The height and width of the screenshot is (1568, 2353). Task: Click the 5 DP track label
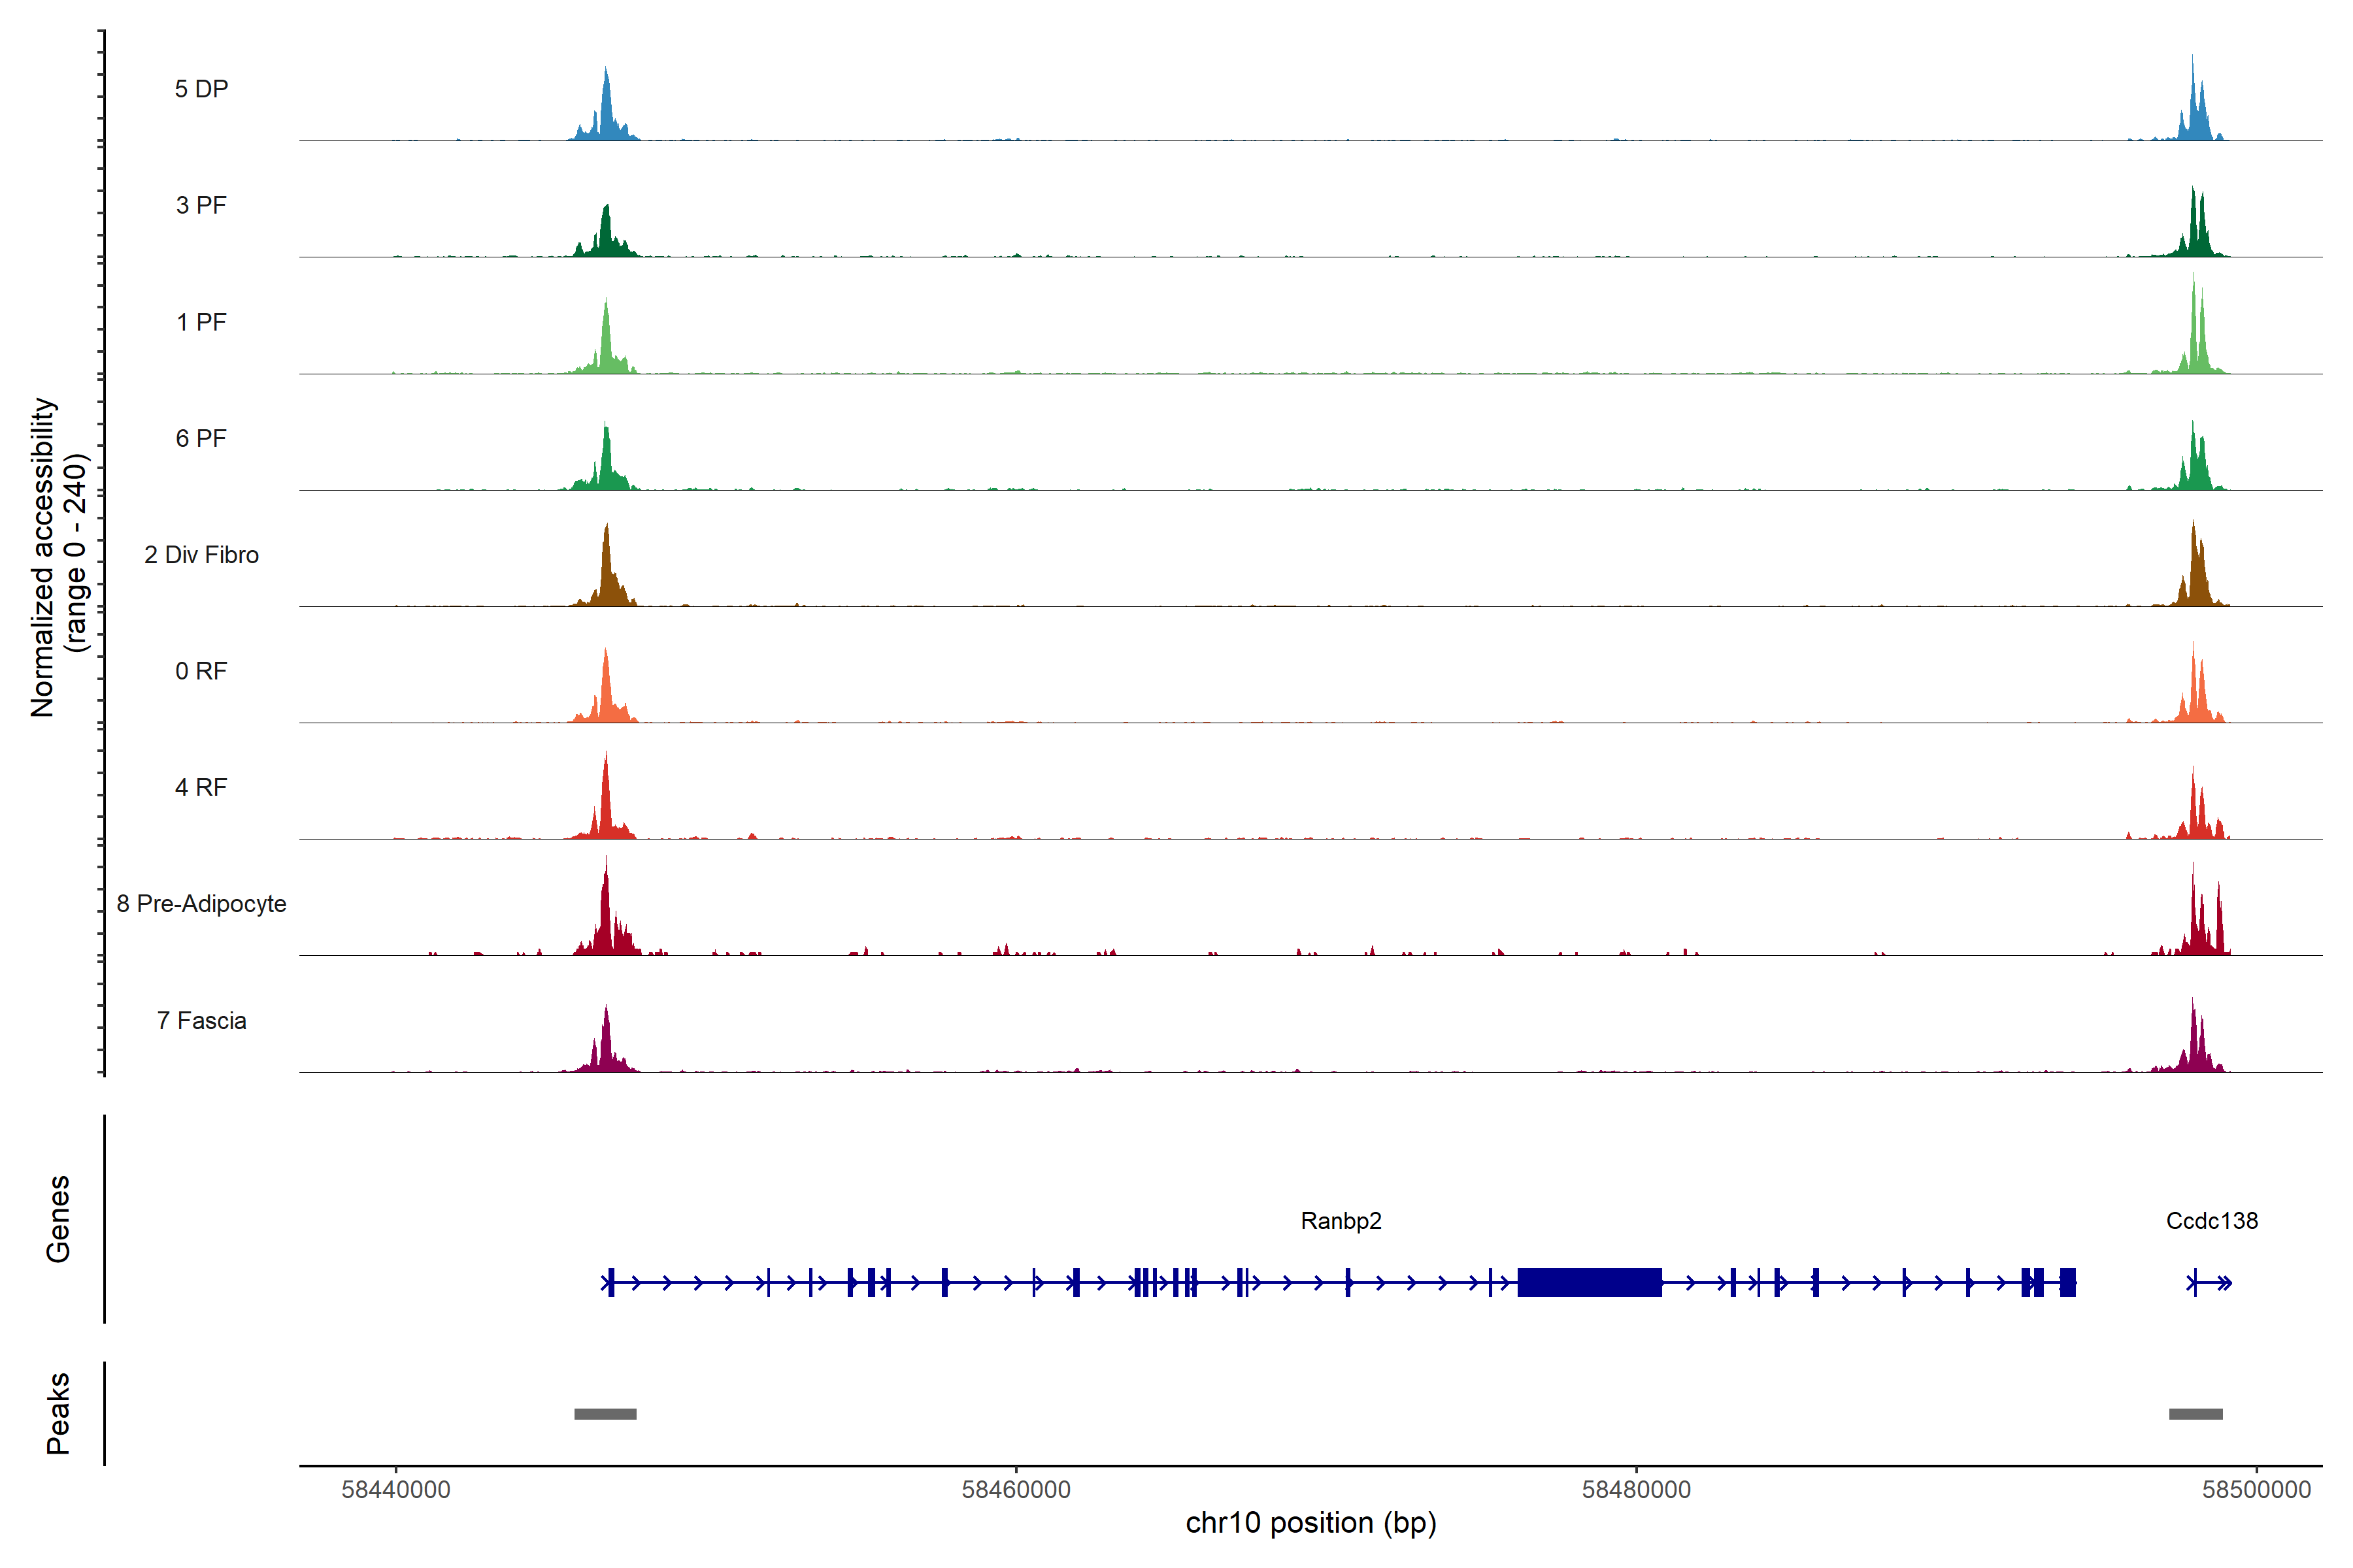pos(201,89)
